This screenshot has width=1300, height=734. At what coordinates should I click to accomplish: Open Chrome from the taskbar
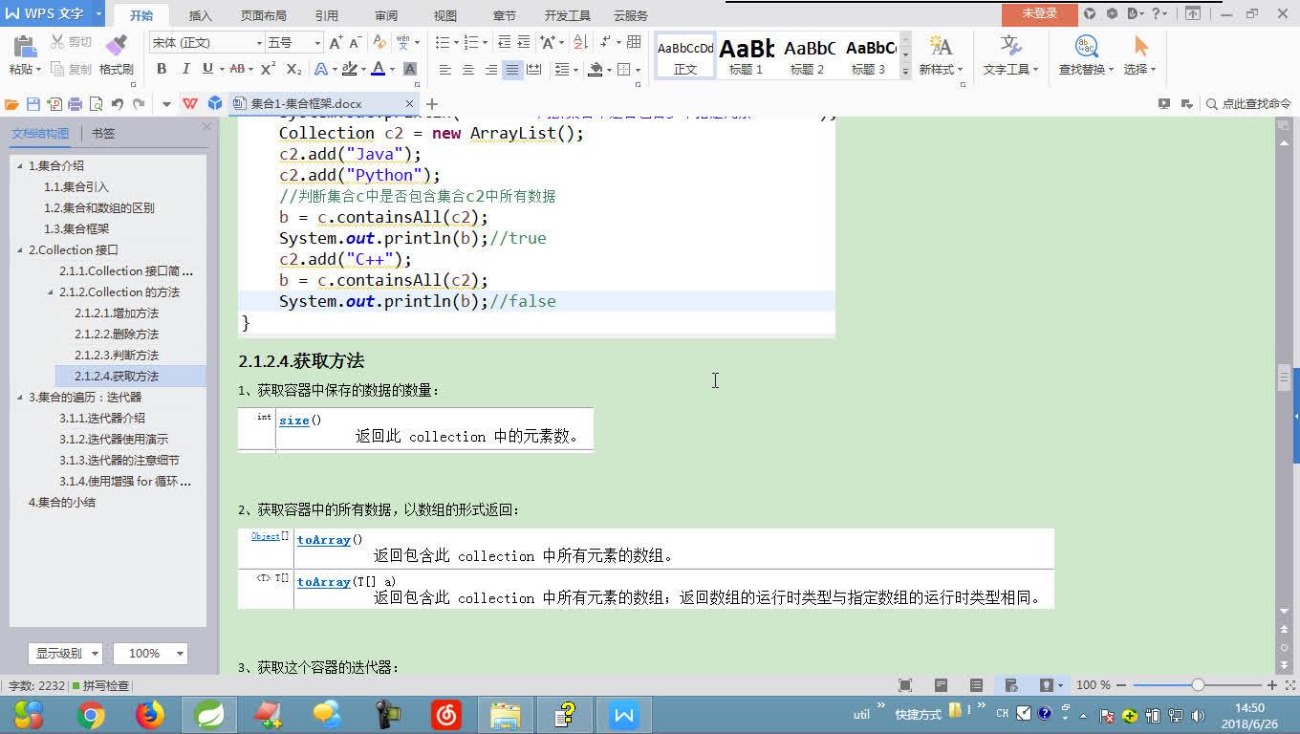[x=92, y=715]
